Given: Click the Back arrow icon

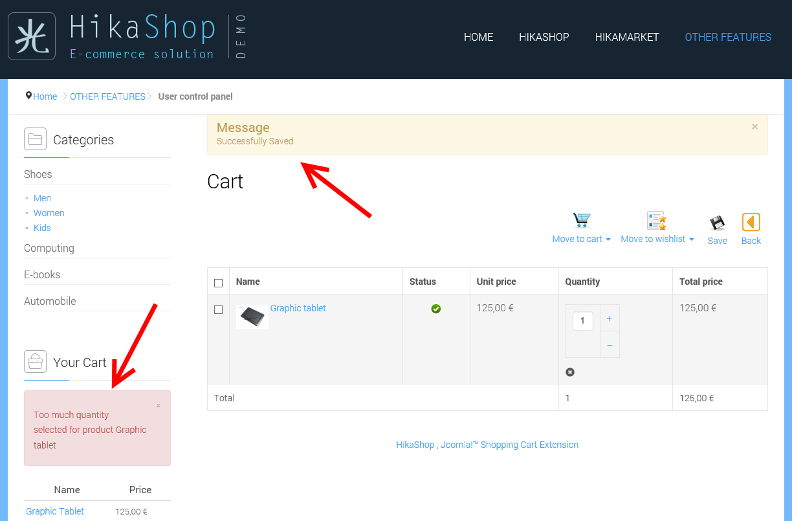Looking at the screenshot, I should pyautogui.click(x=751, y=222).
